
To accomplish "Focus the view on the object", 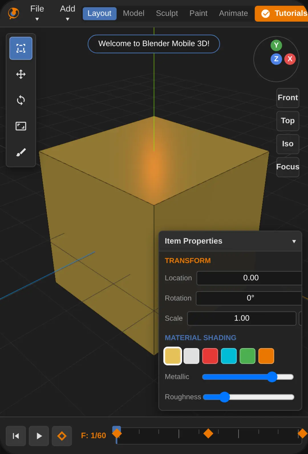I will (x=288, y=167).
